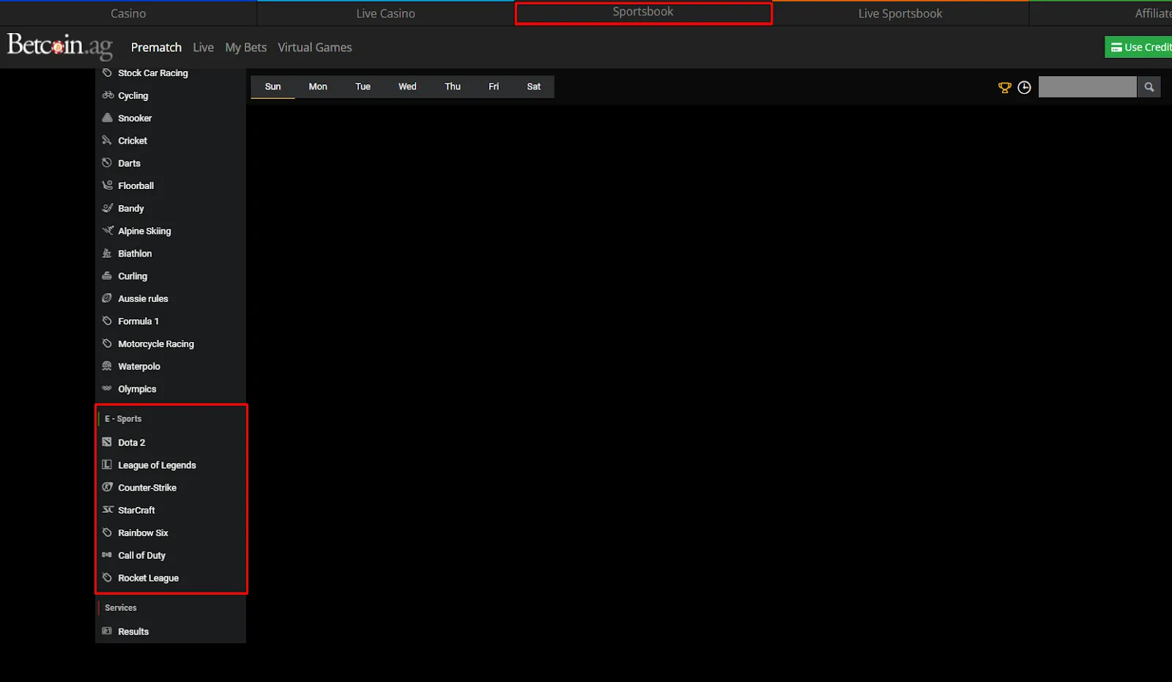Click the Cricket label
Viewport: 1172px width, 682px height.
[133, 141]
